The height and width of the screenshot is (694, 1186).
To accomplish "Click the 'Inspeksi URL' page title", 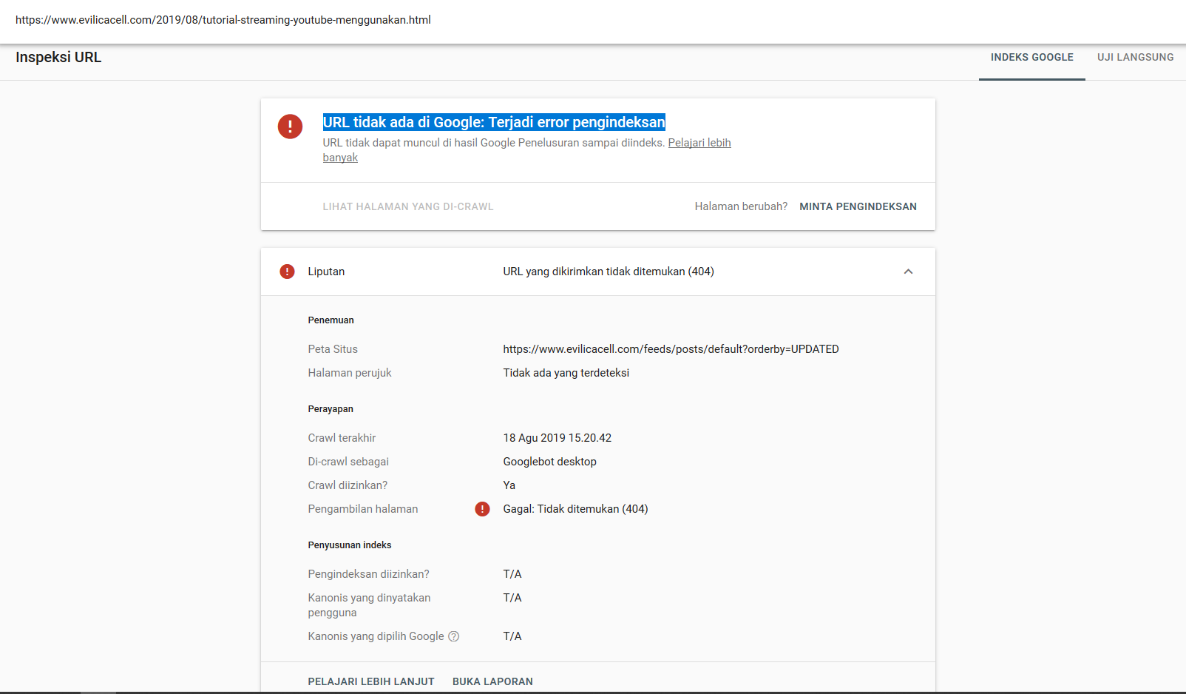I will click(58, 58).
